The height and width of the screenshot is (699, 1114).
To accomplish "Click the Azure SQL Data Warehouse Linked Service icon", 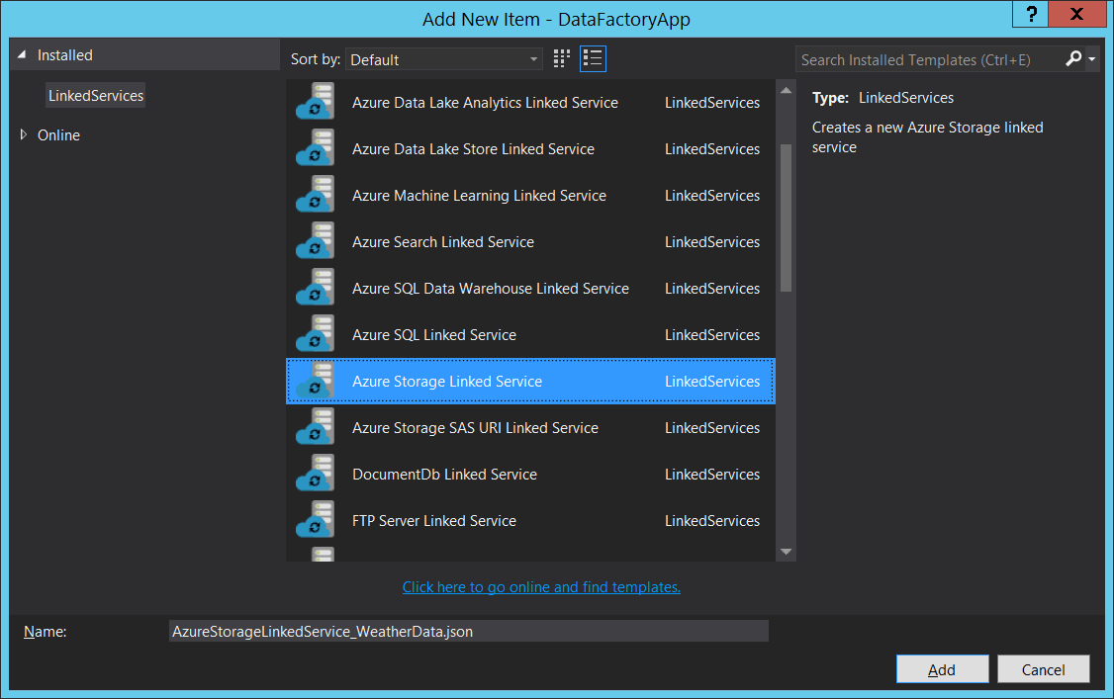I will click(x=316, y=288).
